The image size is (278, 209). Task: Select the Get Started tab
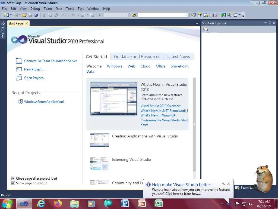(96, 57)
